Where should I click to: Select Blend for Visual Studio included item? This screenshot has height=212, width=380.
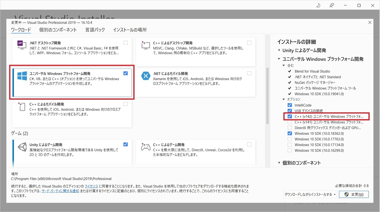312,71
